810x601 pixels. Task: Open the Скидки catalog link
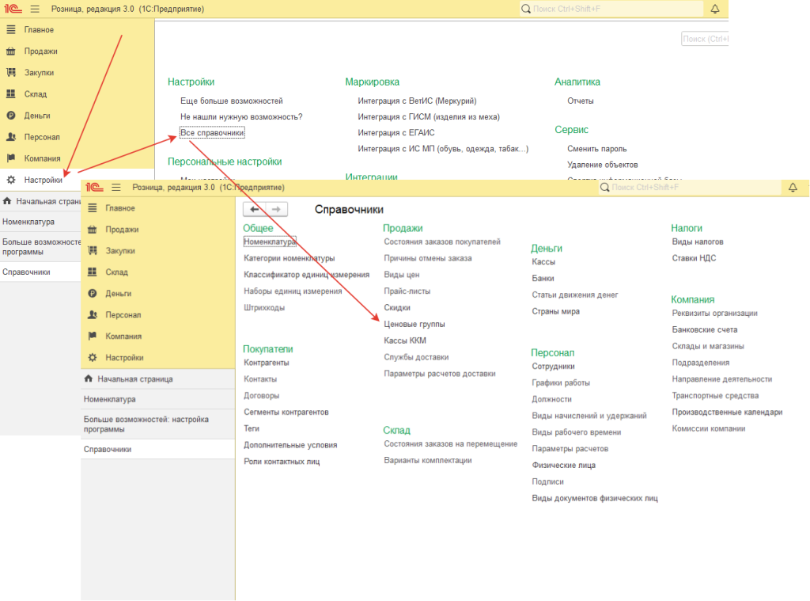coord(397,308)
